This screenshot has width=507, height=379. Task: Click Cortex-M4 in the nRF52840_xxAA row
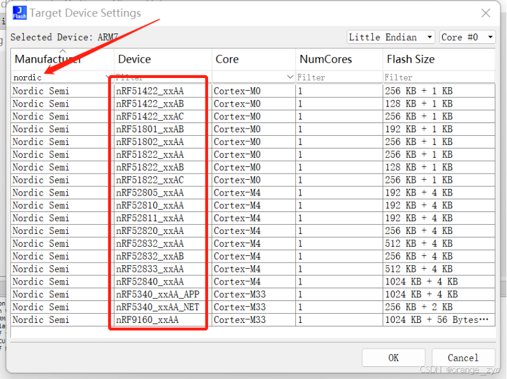pos(237,282)
